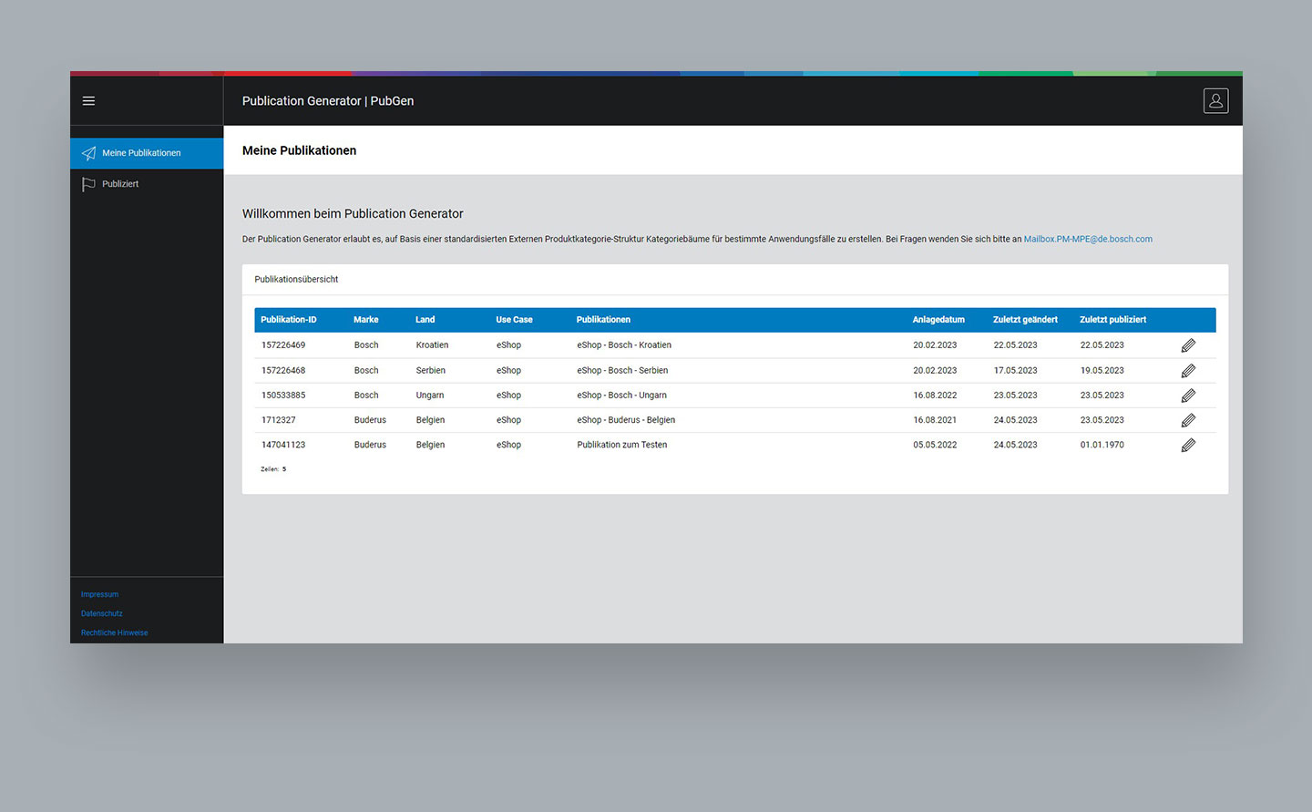1312x812 pixels.
Task: Open the user profile icon
Action: click(1215, 101)
